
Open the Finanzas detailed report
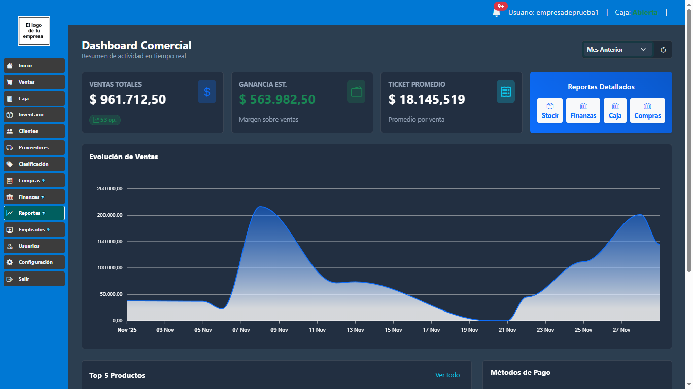pos(583,110)
